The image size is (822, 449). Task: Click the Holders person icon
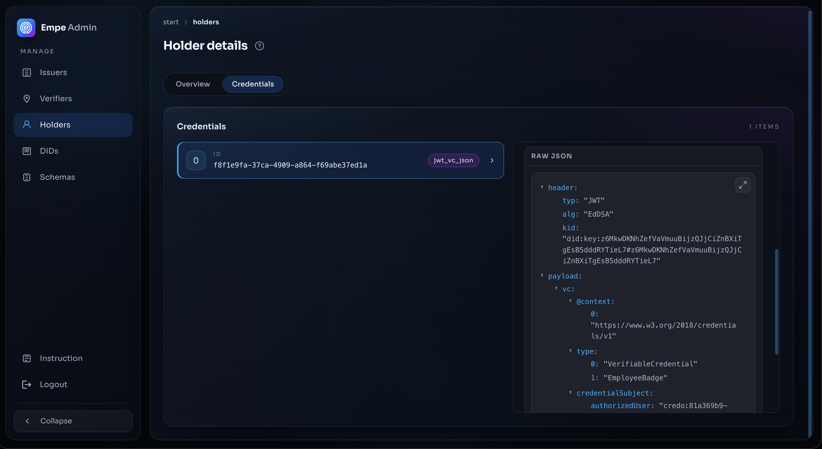click(27, 125)
